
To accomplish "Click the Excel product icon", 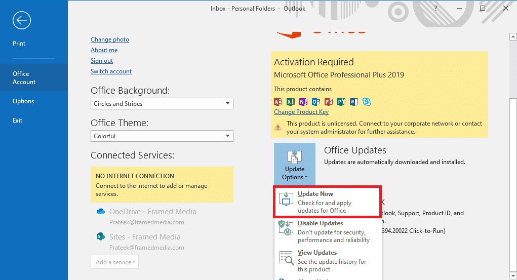I will click(291, 102).
